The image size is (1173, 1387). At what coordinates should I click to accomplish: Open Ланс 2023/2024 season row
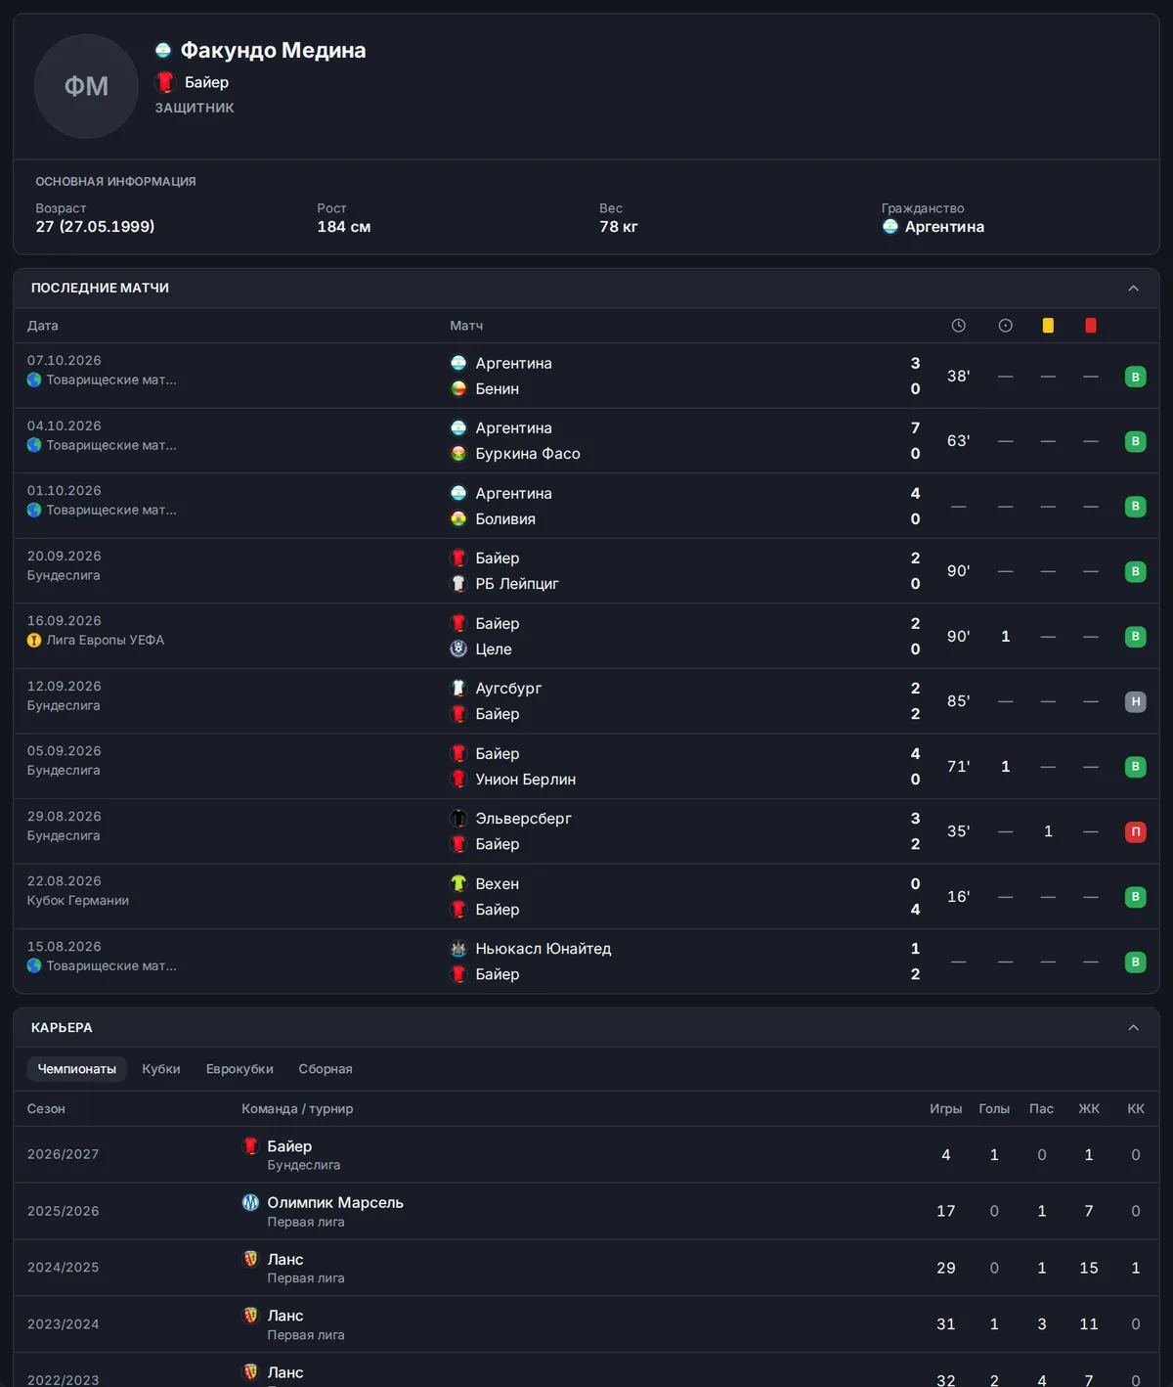click(586, 1324)
